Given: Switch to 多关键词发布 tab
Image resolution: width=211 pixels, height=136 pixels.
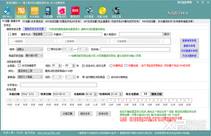Looking at the screenshot, I should point(176,21).
